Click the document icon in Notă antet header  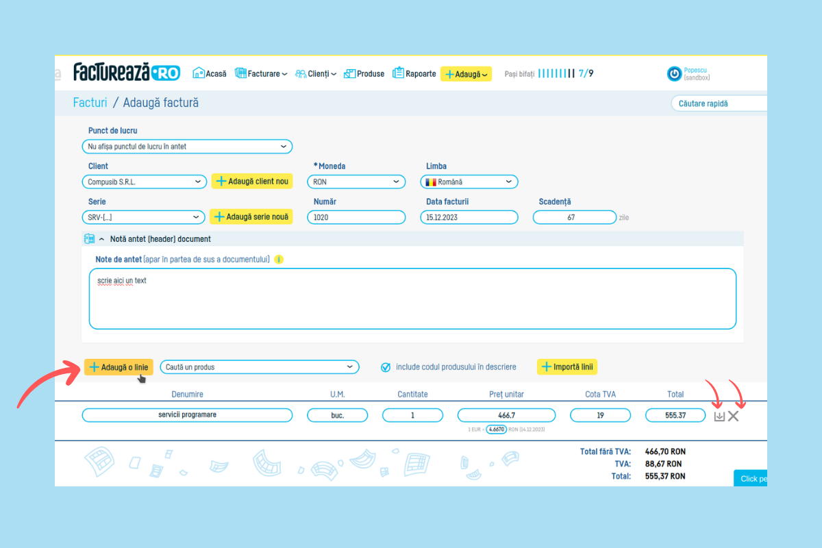click(x=88, y=239)
